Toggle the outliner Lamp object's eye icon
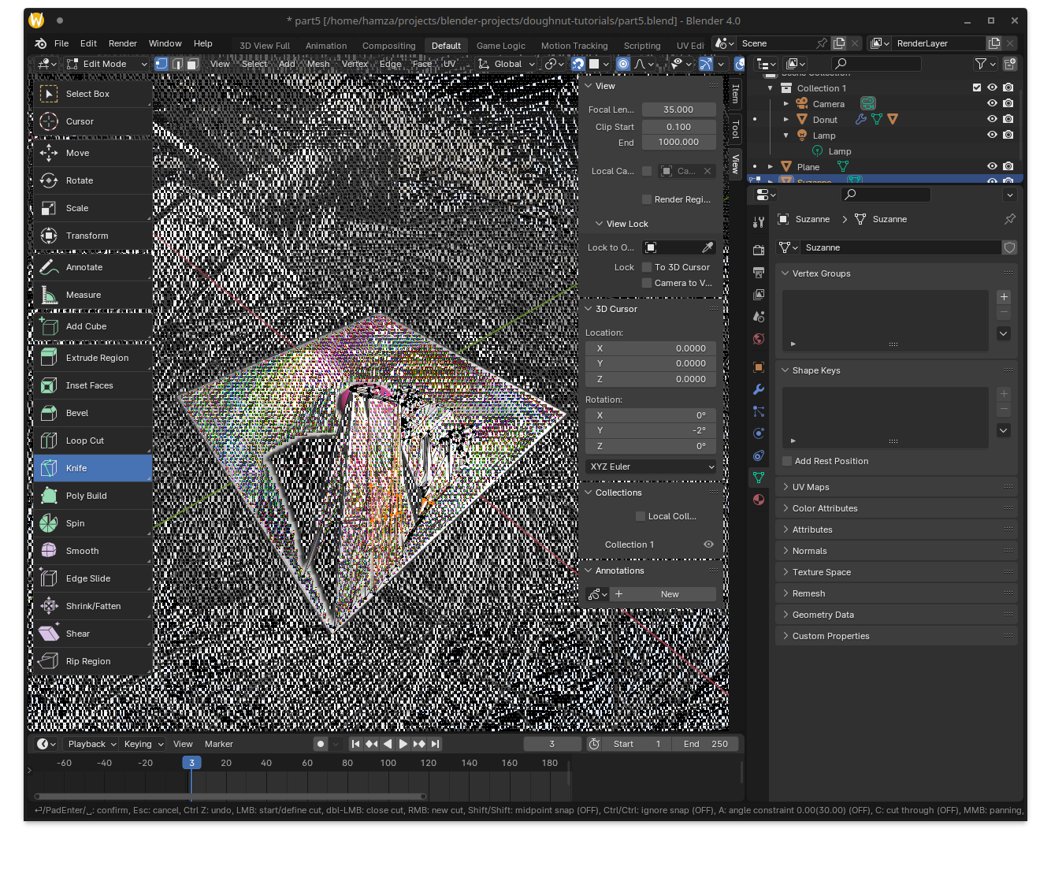This screenshot has height=870, width=1051. pyautogui.click(x=992, y=135)
